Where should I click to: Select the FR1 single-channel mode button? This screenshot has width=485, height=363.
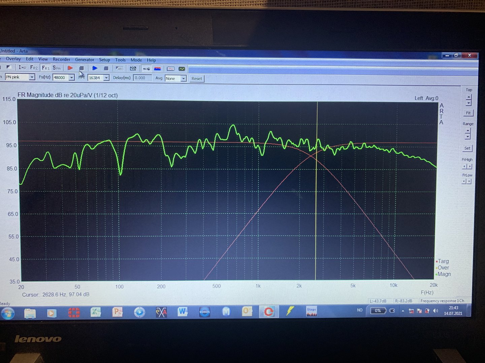pos(45,68)
